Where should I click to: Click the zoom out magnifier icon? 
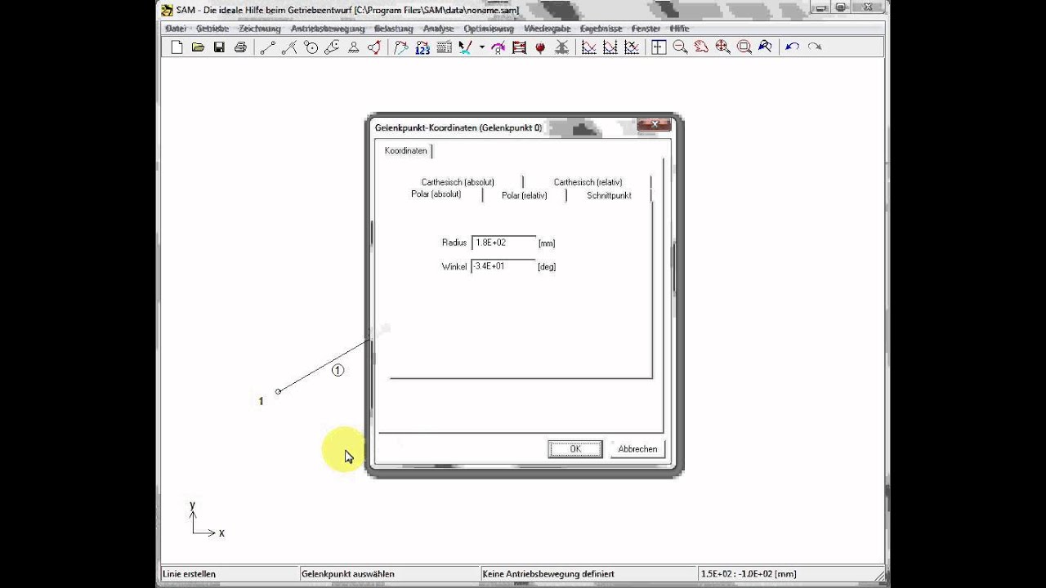pyautogui.click(x=680, y=47)
